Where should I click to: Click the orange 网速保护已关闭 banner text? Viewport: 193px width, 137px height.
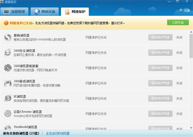(x=21, y=23)
